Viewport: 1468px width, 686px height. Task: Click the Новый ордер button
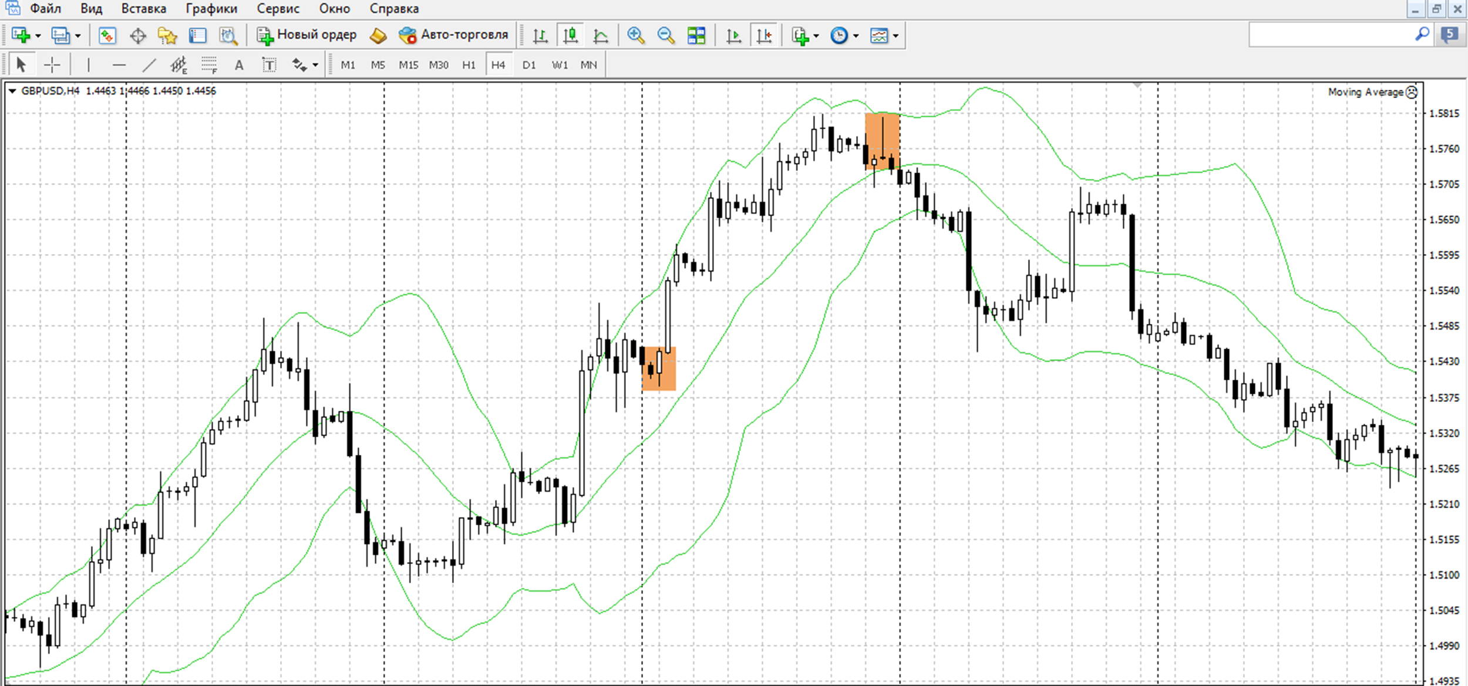click(307, 35)
